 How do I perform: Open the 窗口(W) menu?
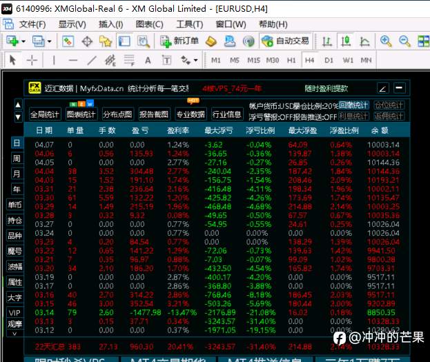pos(231,24)
